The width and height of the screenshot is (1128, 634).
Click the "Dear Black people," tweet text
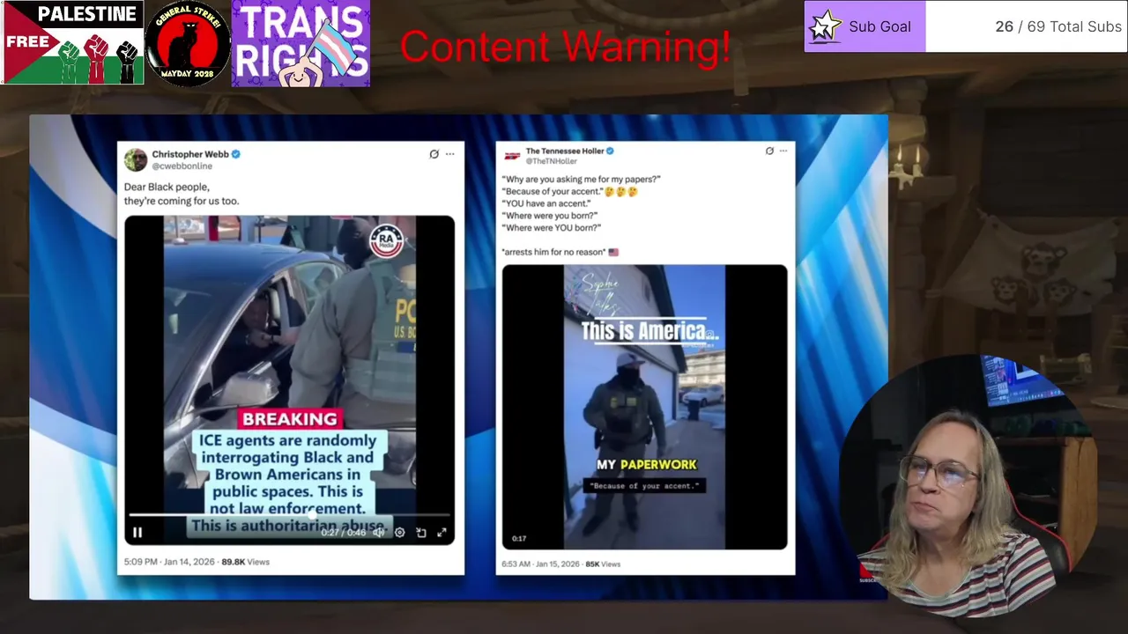[167, 187]
